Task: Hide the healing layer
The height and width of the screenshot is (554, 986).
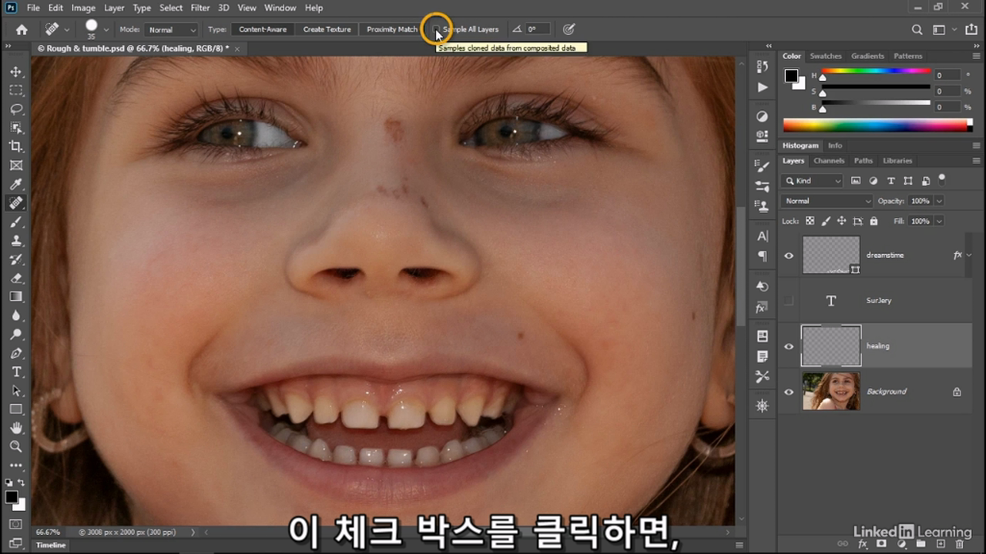Action: (x=789, y=346)
